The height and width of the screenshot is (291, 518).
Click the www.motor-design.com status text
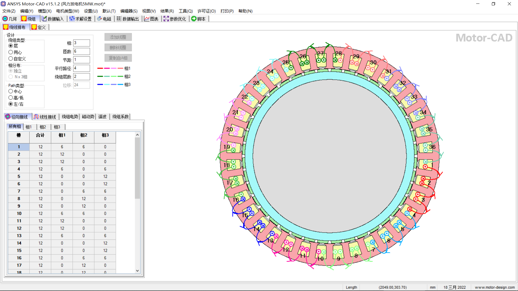[495, 287]
